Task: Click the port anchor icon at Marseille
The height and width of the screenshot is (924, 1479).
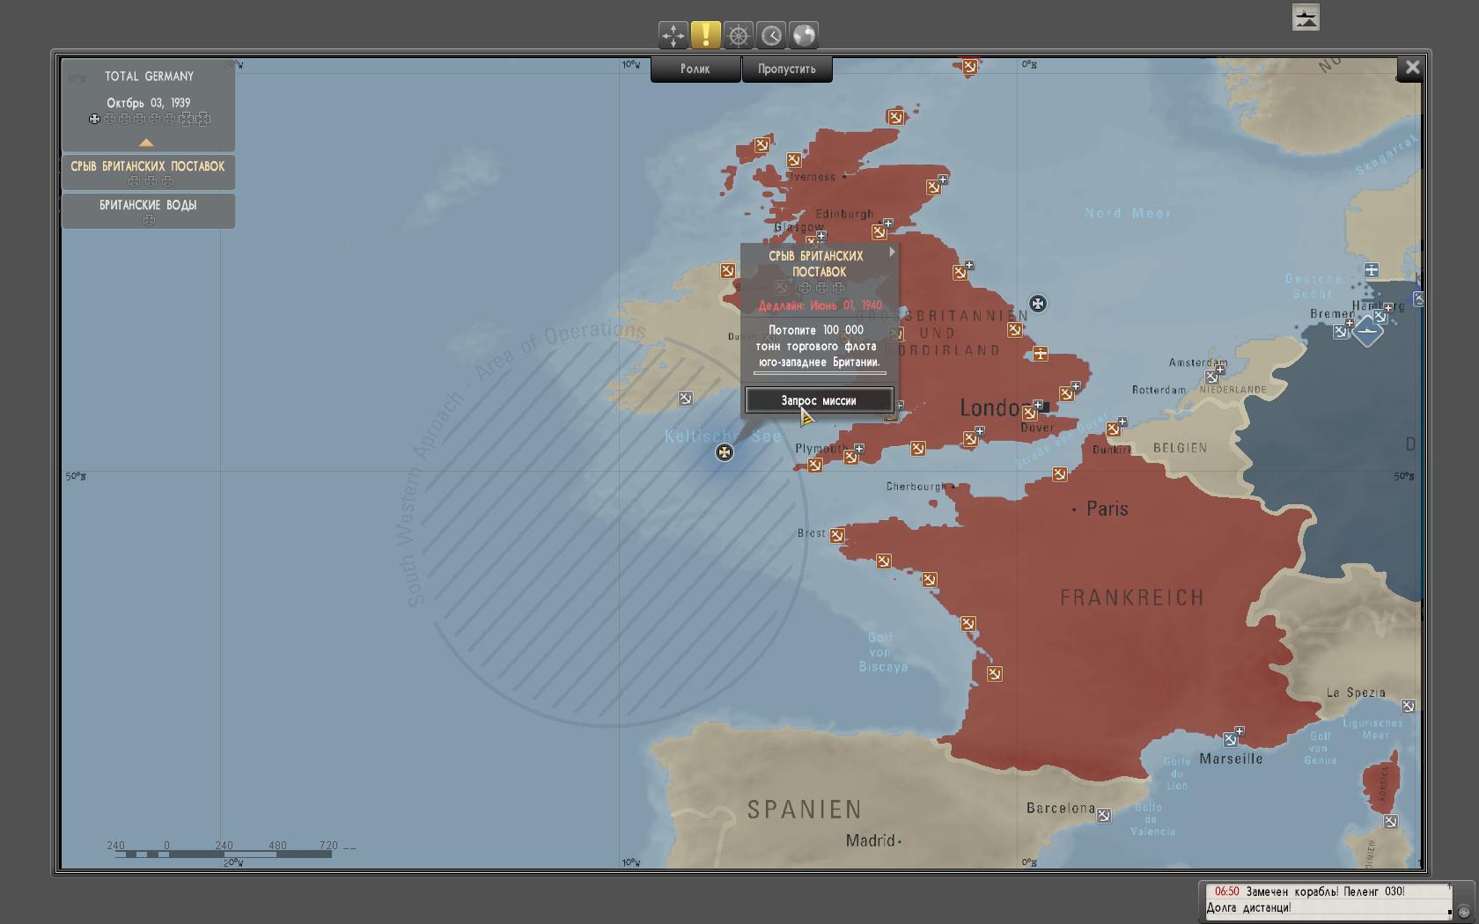Action: tap(1230, 739)
